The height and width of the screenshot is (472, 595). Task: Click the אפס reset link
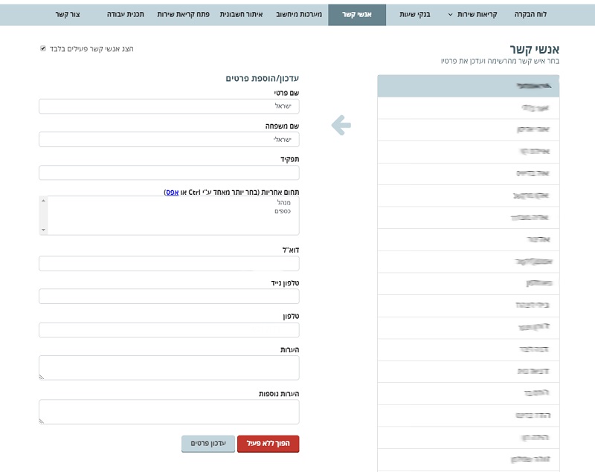tap(171, 192)
